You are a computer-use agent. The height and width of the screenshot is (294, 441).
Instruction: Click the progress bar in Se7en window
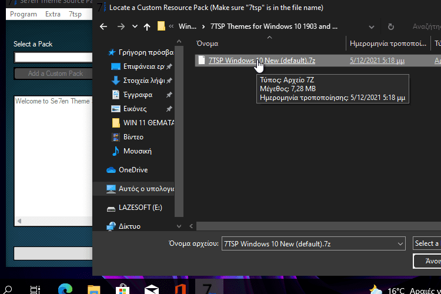[54, 253]
